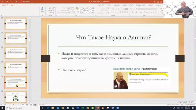Click the Find (חיפוש) magnifier in ribbon
The height and width of the screenshot is (110, 196).
pyautogui.click(x=52, y=8)
